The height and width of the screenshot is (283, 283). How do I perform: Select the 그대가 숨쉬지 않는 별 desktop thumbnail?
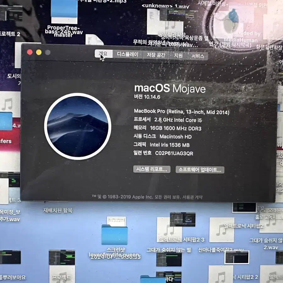(169, 259)
